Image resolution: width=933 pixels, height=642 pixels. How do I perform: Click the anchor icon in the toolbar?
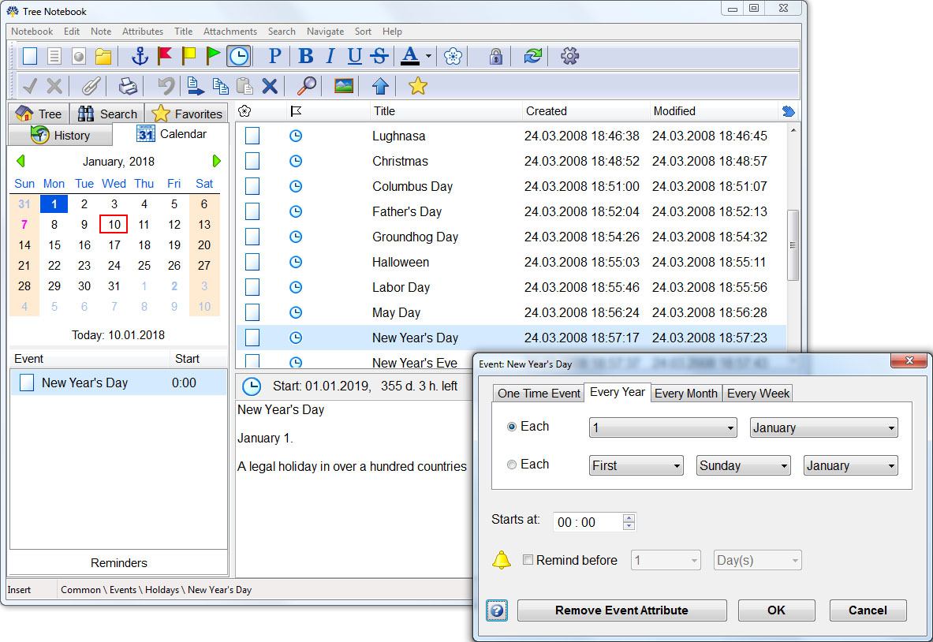140,56
